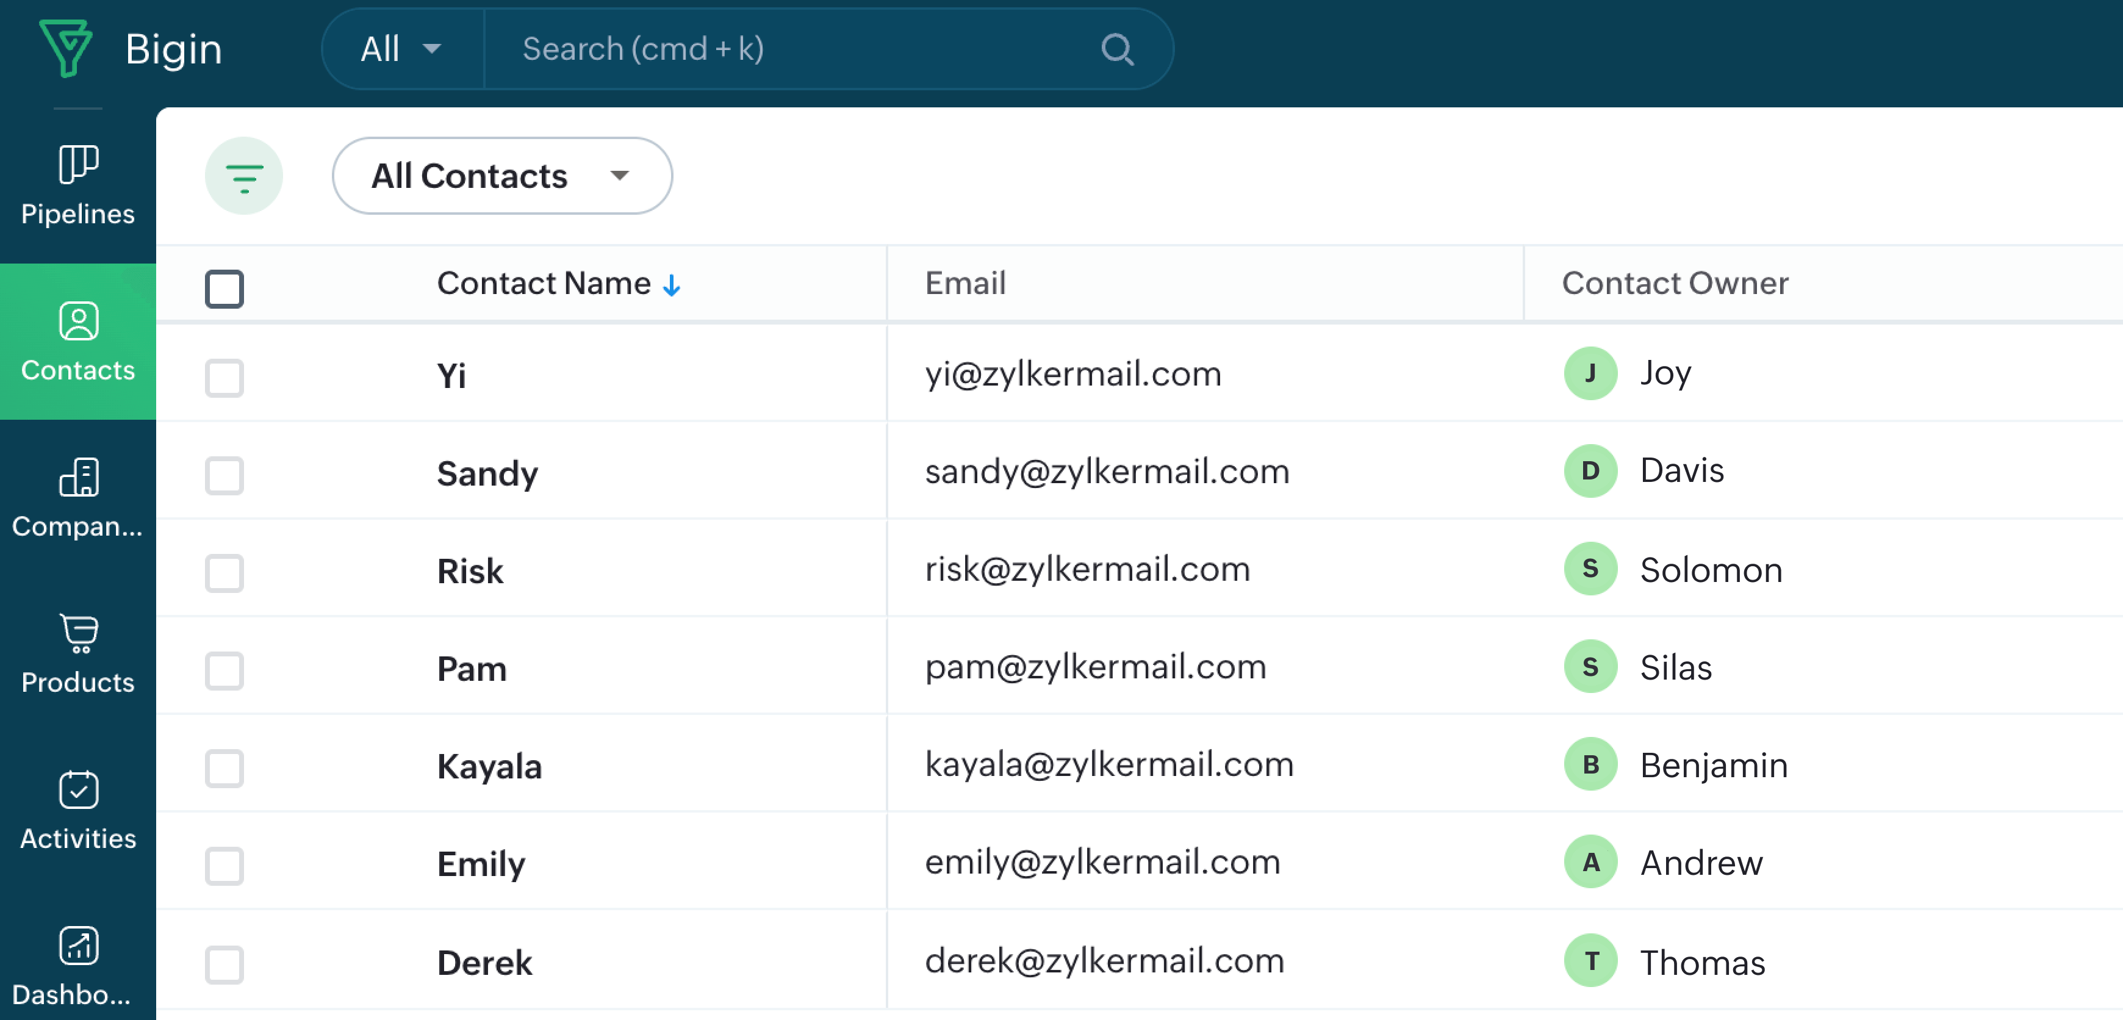Open the contact named Derek
The height and width of the screenshot is (1020, 2123).
coord(484,962)
